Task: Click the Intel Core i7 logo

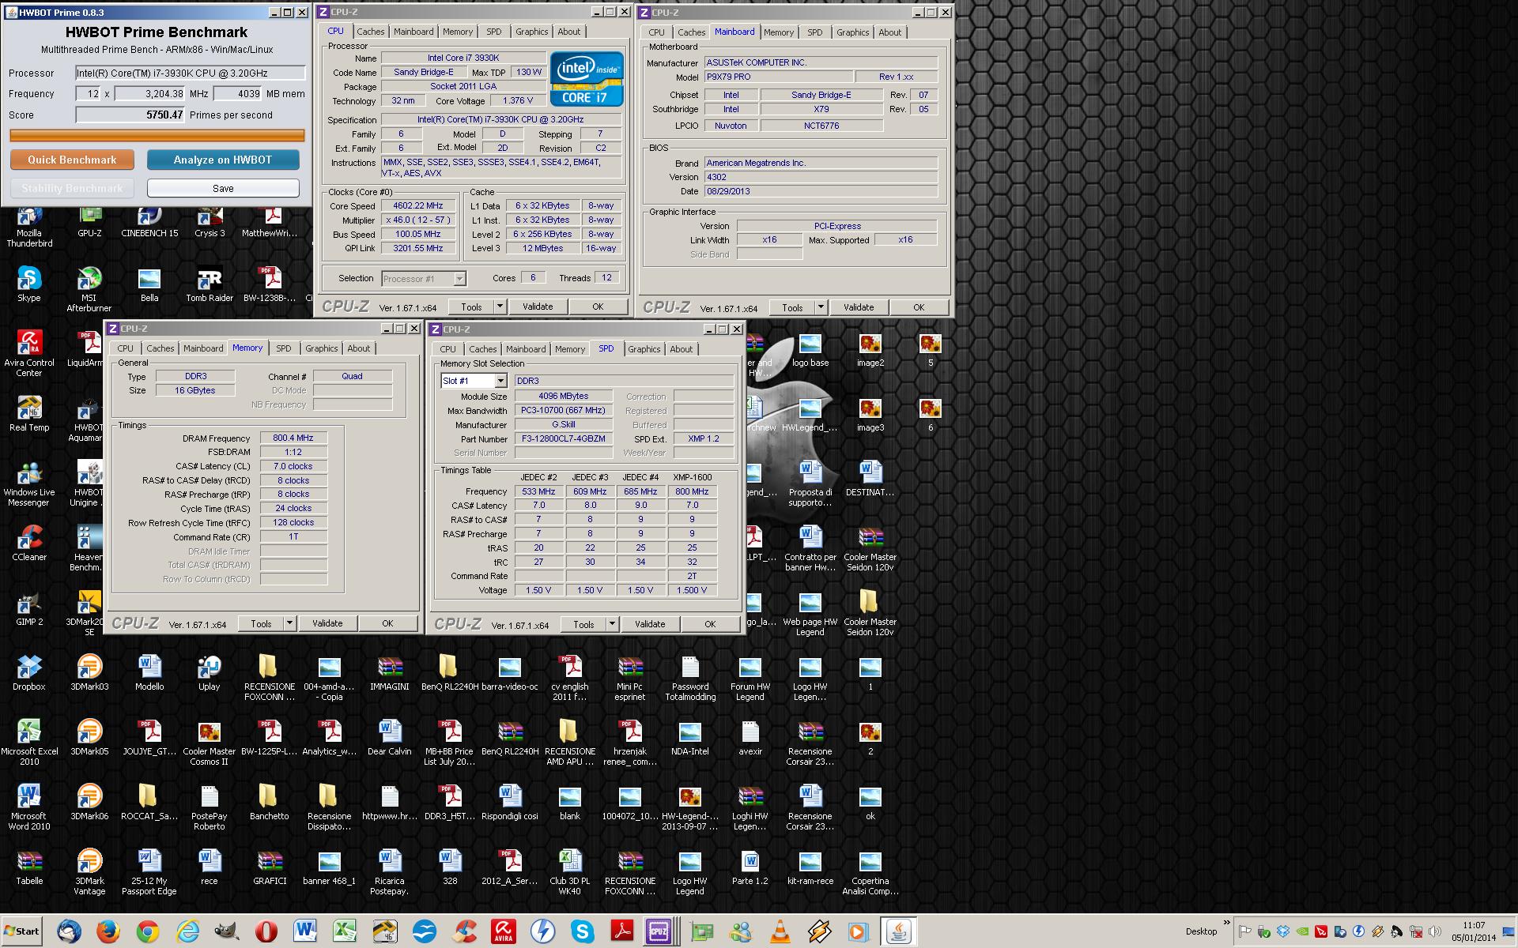Action: pyautogui.click(x=587, y=79)
